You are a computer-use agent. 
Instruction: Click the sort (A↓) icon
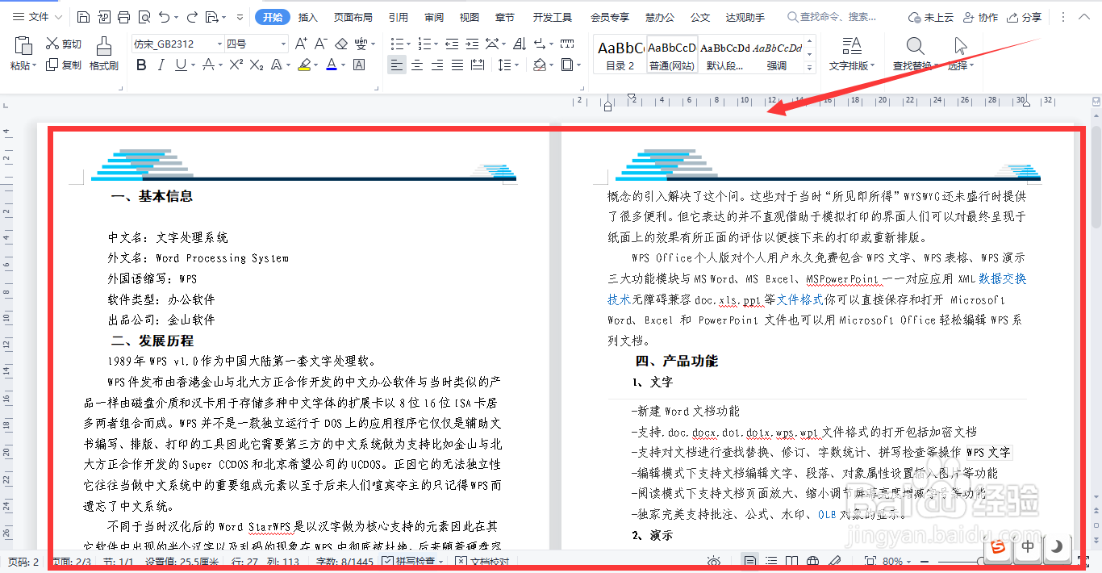[520, 44]
